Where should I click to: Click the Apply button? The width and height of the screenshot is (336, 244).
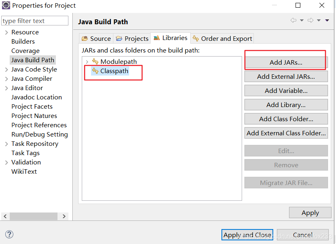click(310, 212)
